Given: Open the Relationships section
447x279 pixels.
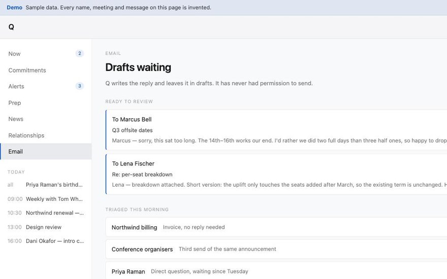Looking at the screenshot, I should pyautogui.click(x=46, y=135).
